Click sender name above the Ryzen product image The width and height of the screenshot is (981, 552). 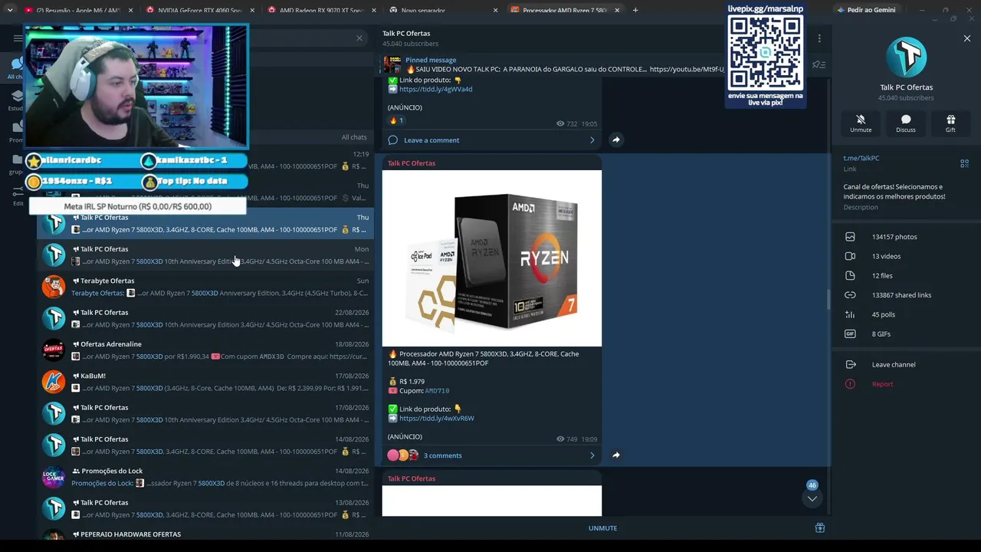tap(412, 163)
